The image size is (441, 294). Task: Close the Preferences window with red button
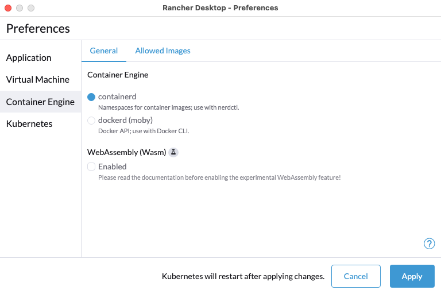pyautogui.click(x=8, y=8)
